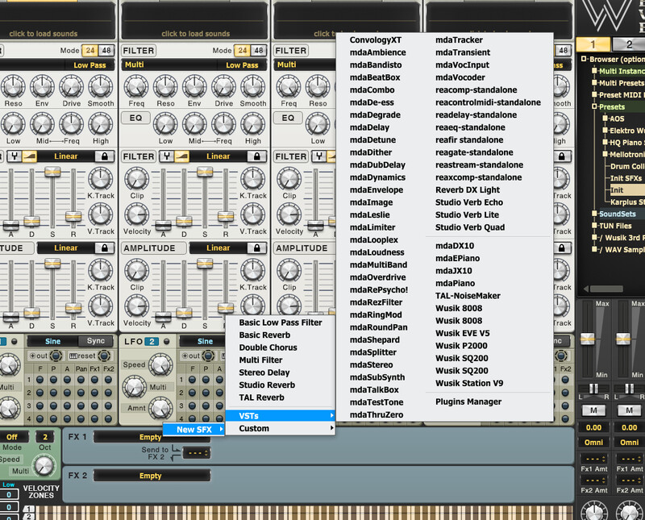Click the keyboard icon beside reset
The height and width of the screenshot is (520, 645).
[73, 356]
